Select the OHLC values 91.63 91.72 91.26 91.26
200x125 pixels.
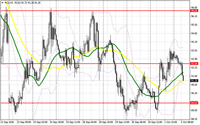pos(27,3)
